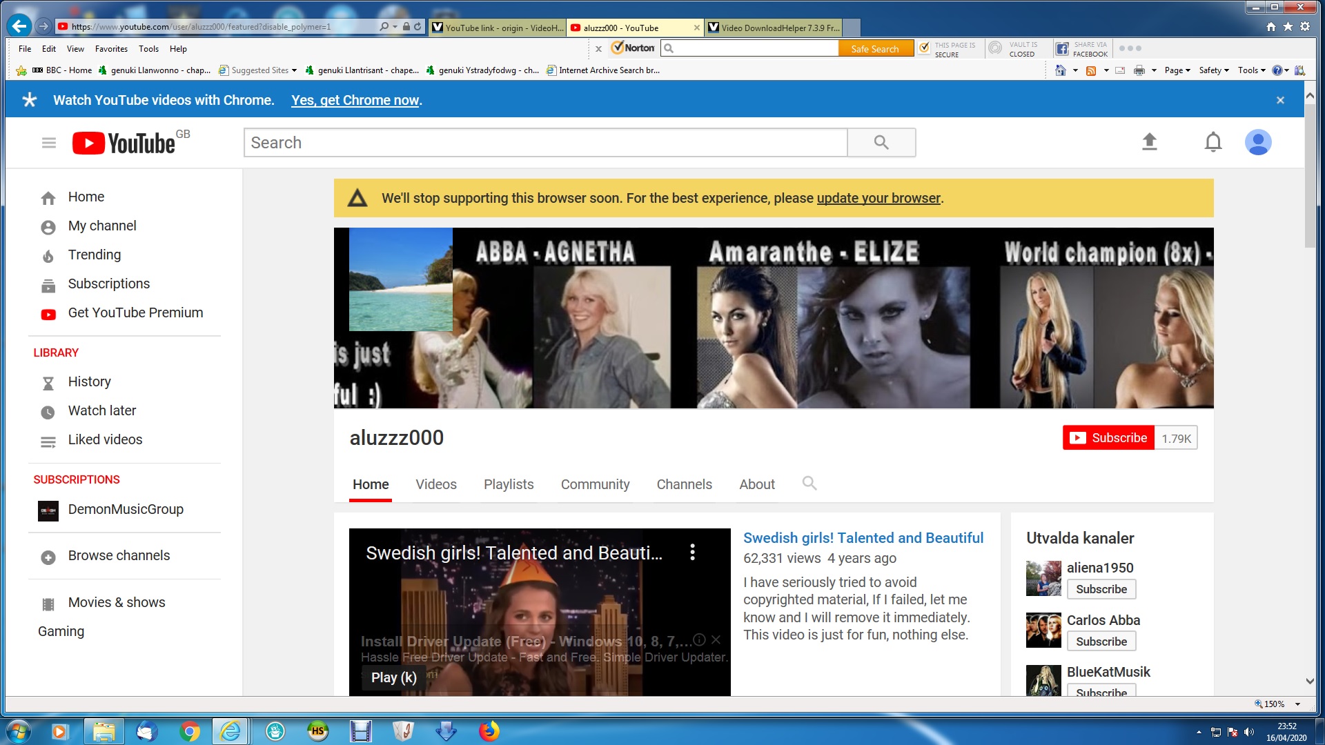Click the Yes, get Chrome now link

click(355, 100)
